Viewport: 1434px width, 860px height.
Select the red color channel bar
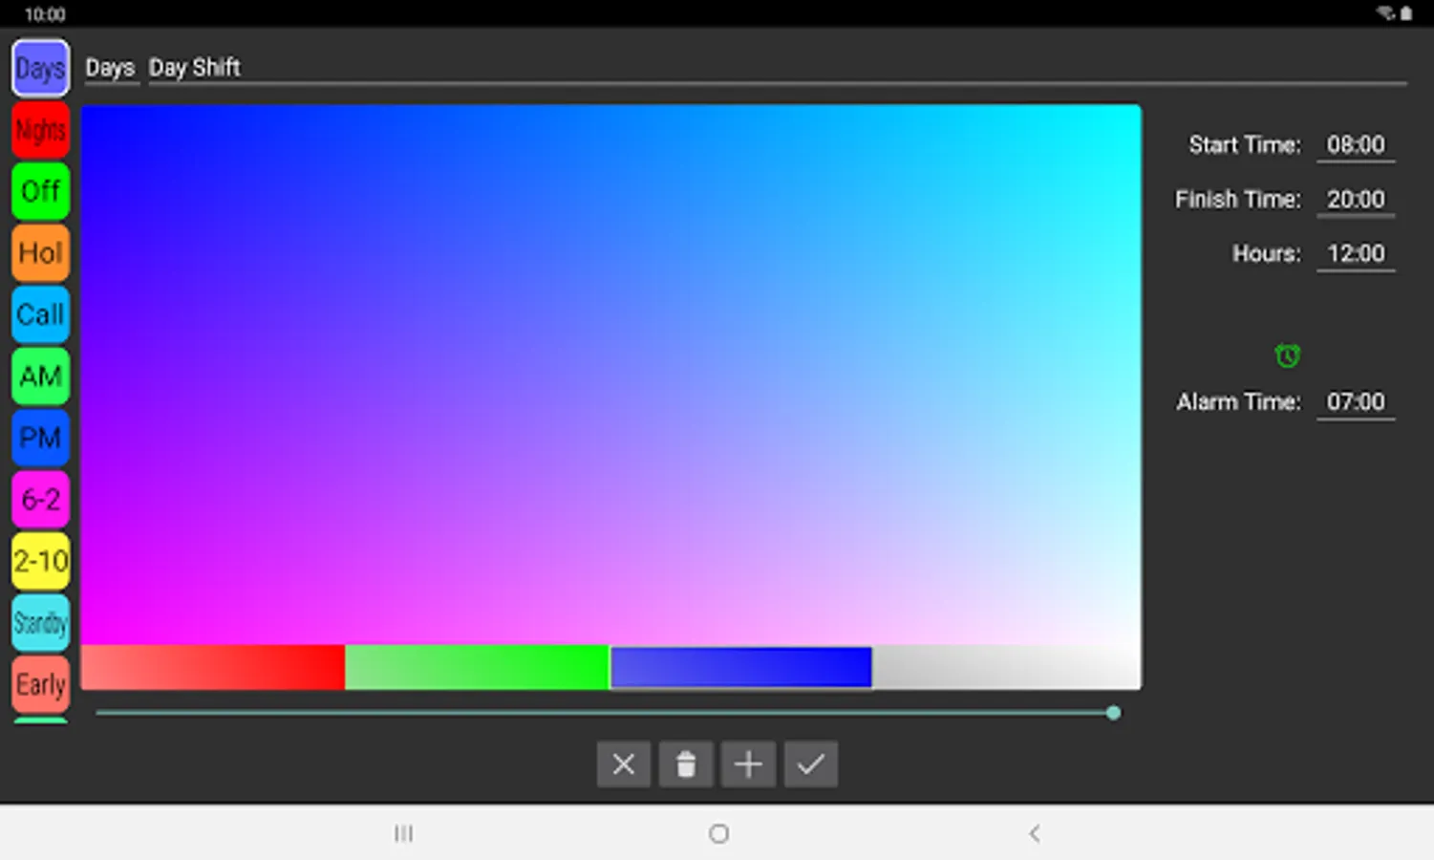pyautogui.click(x=213, y=667)
